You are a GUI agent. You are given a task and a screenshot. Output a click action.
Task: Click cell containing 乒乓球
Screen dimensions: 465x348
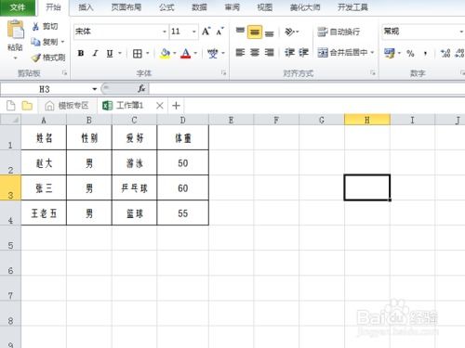pyautogui.click(x=134, y=188)
